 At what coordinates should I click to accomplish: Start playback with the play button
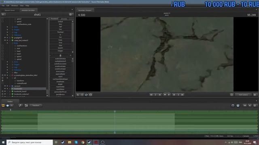pyautogui.click(x=169, y=95)
